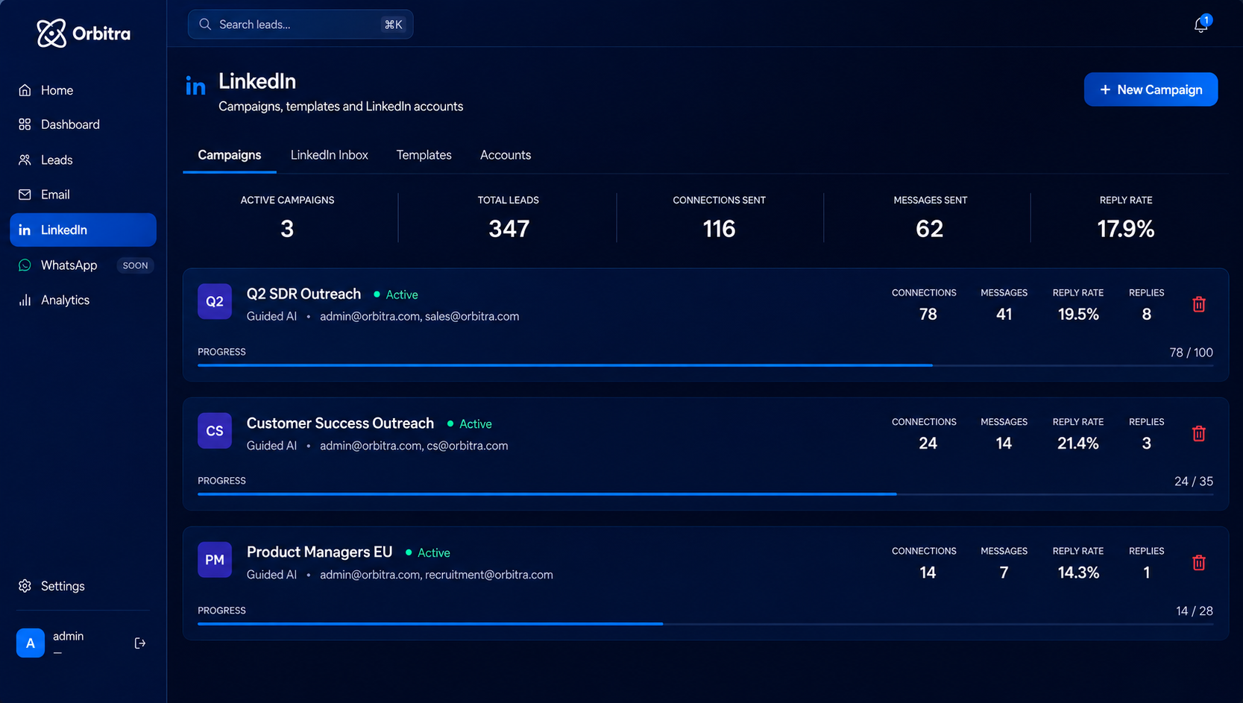Click the Leads people icon
The width and height of the screenshot is (1243, 703).
[x=25, y=160]
